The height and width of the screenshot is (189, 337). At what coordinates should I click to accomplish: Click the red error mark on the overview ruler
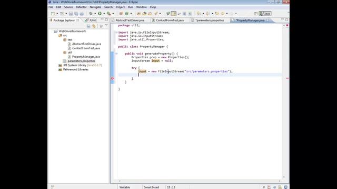tap(287, 78)
